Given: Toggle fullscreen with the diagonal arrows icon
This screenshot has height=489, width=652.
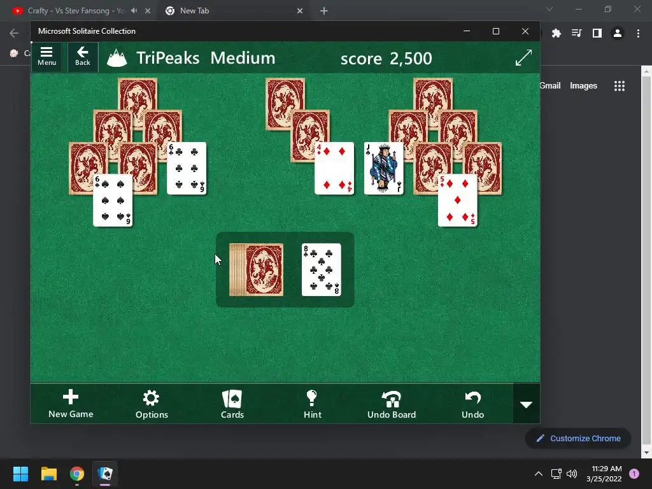Looking at the screenshot, I should tap(523, 58).
